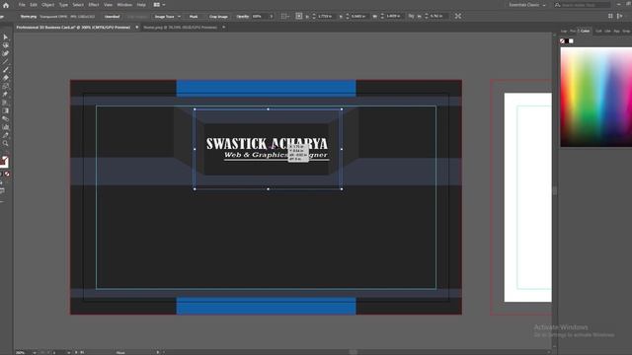This screenshot has width=632, height=355.
Task: Click the Crop Image button
Action: click(x=218, y=17)
